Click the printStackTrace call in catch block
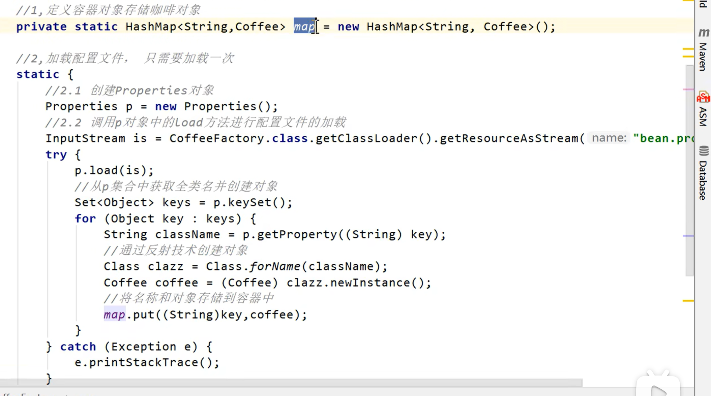This screenshot has height=396, width=711. coord(144,362)
